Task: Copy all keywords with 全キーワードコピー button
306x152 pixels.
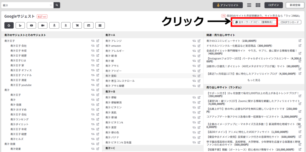Action: [x=255, y=22]
